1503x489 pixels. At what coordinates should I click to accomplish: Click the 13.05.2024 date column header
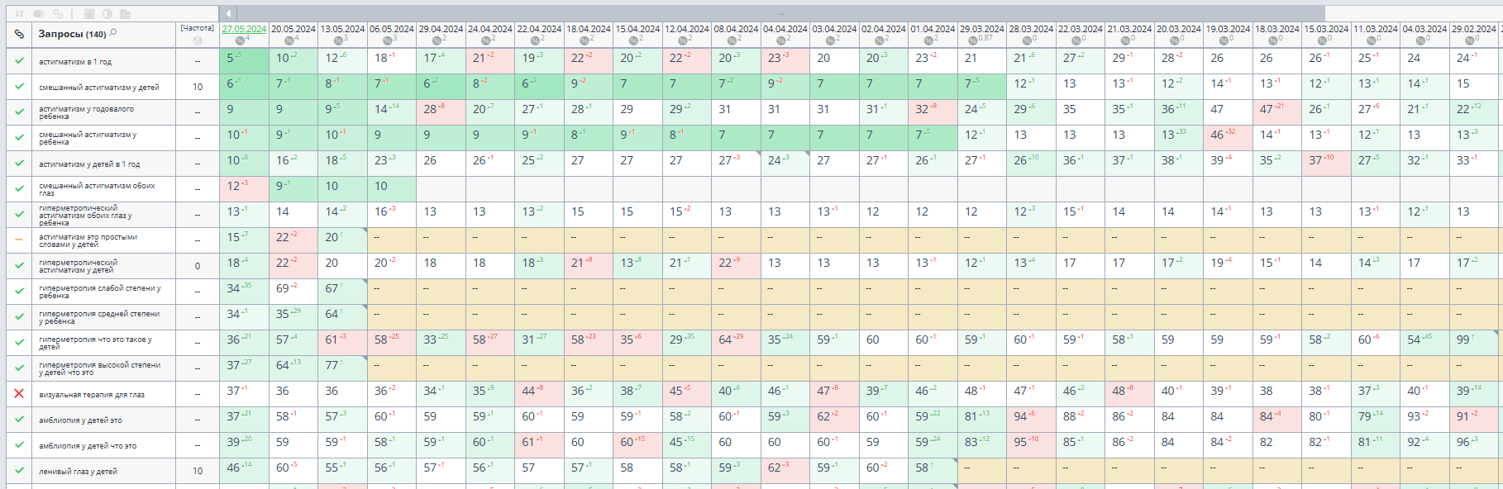(342, 29)
